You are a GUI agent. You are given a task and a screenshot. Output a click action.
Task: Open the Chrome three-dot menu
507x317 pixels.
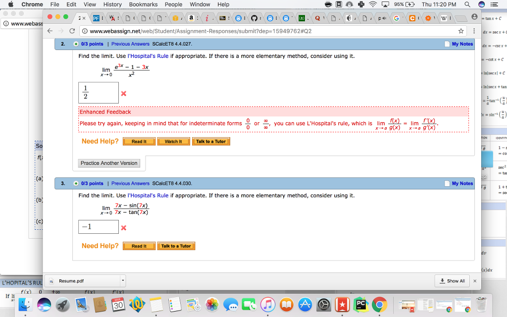point(474,31)
